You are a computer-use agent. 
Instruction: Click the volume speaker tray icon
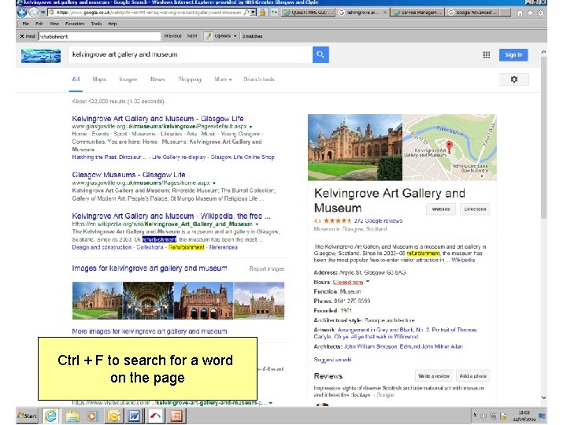click(x=484, y=416)
